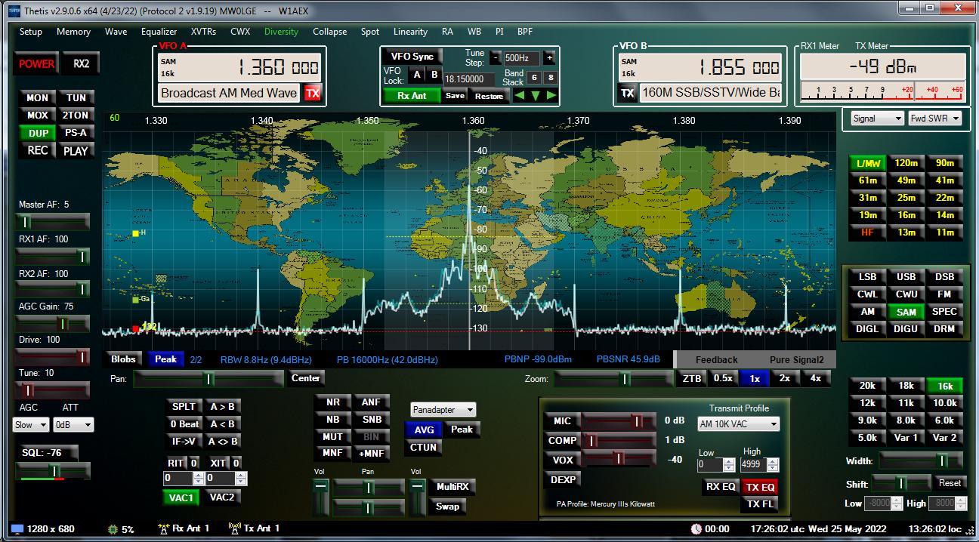Viewport: 979px width, 542px height.
Task: Open the Setup menu
Action: click(x=31, y=32)
